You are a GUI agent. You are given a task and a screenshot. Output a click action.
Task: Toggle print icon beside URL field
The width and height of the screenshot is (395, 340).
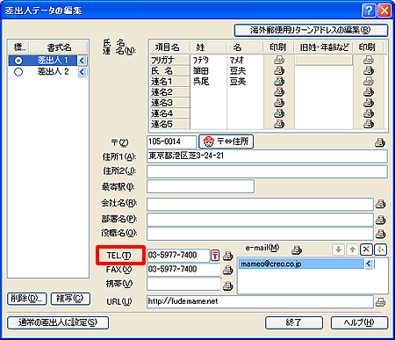pyautogui.click(x=380, y=301)
